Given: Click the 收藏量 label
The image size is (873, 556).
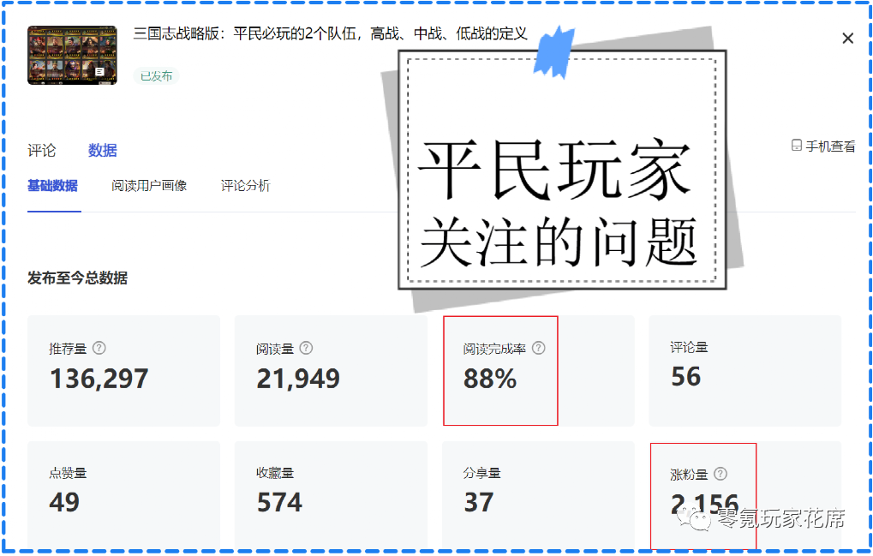Looking at the screenshot, I should pyautogui.click(x=275, y=473).
